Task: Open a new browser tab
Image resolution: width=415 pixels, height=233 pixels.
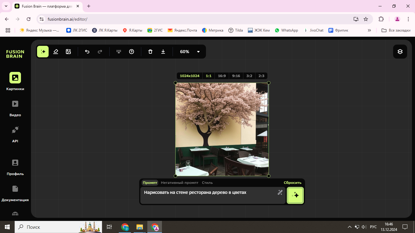Action: coord(89,6)
